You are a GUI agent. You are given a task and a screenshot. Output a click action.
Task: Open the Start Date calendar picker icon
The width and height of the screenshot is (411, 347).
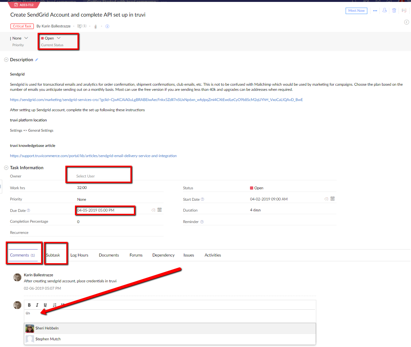333,199
